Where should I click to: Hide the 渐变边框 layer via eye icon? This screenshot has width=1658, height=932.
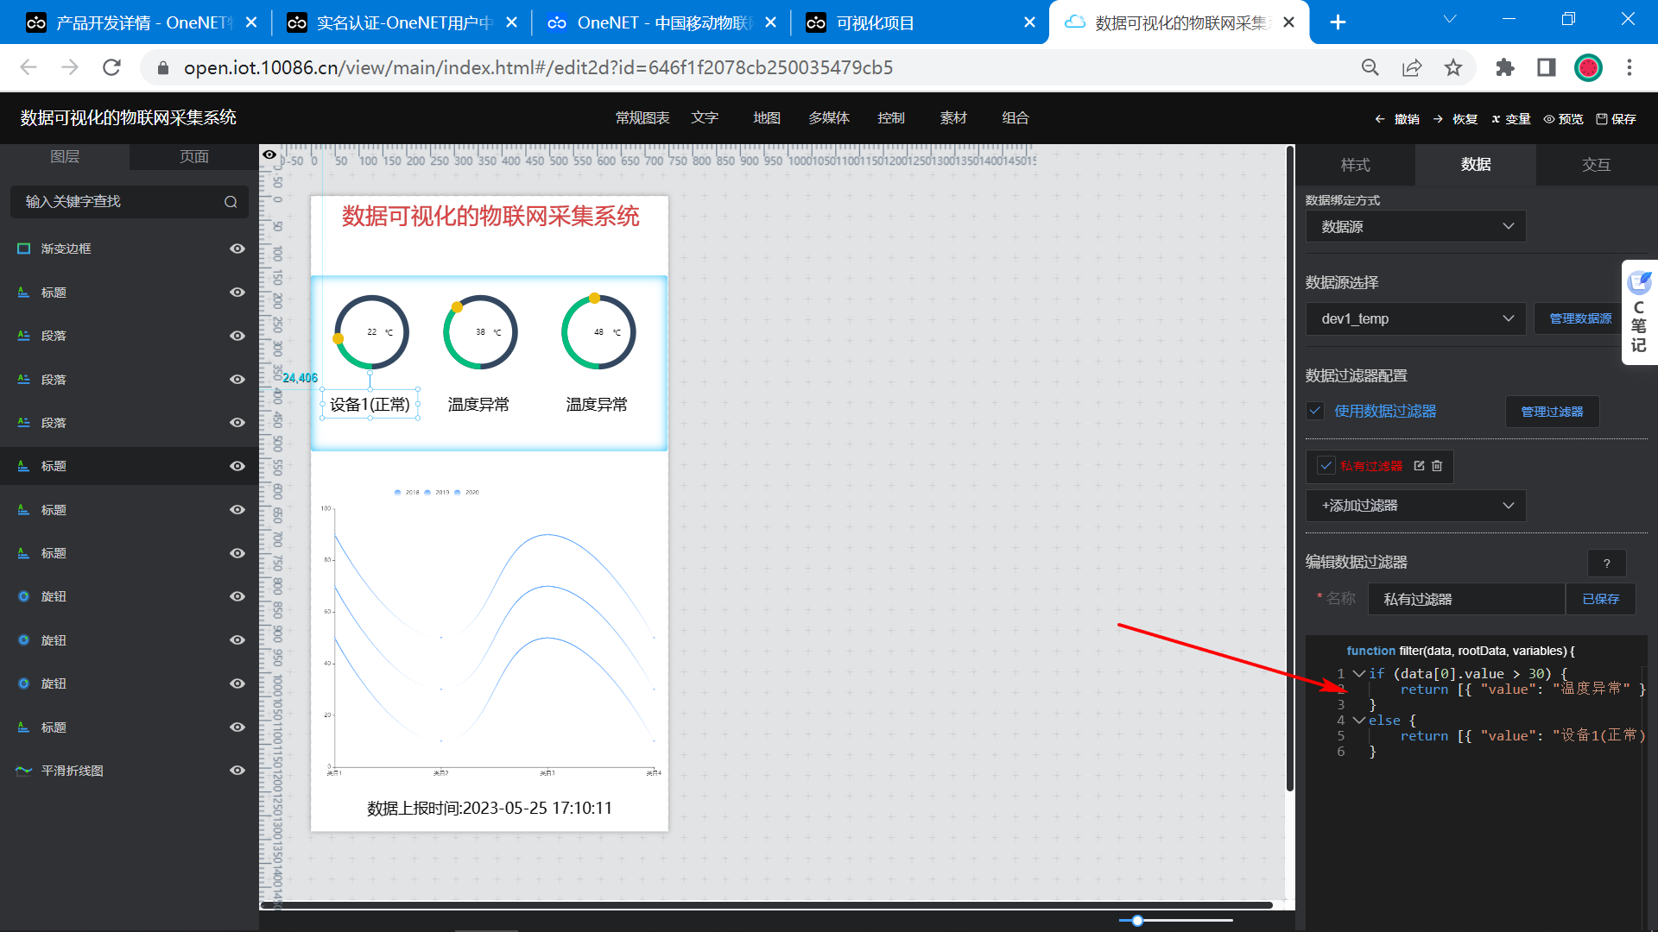click(x=237, y=249)
